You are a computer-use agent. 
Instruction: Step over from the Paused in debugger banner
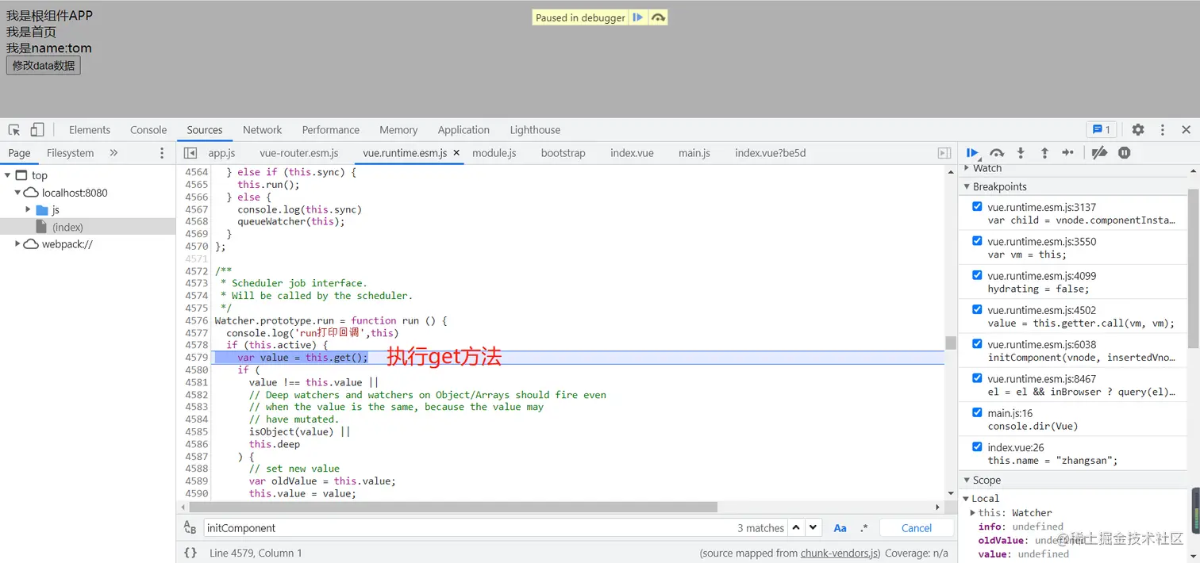658,17
